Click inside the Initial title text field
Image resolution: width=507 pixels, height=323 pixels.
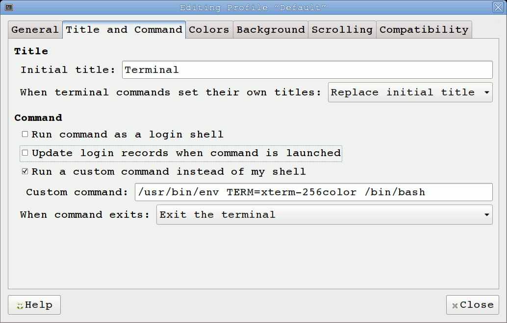point(307,69)
